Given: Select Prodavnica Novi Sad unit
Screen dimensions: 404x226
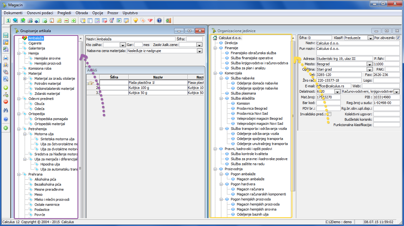Looking at the screenshot, I should pos(252,113).
